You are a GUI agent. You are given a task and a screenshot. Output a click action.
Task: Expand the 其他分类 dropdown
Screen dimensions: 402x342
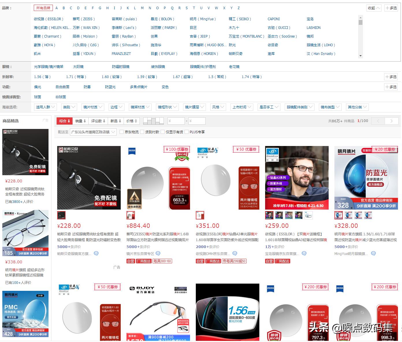point(358,107)
